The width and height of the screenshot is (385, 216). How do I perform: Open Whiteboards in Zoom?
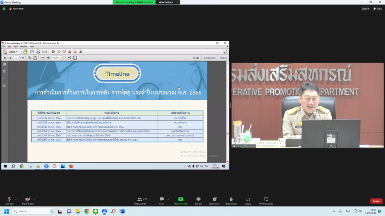coord(266,201)
